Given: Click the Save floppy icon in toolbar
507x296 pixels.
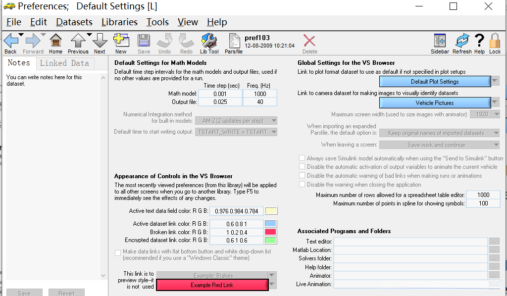Looking at the screenshot, I should click(144, 41).
